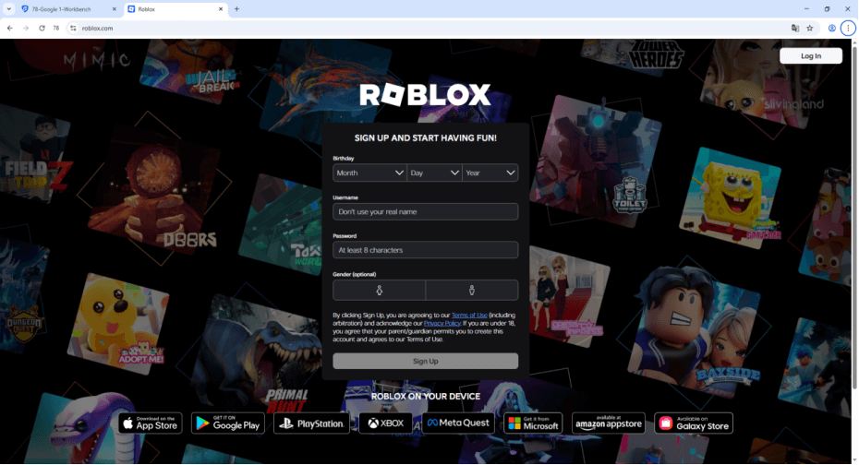Select the male gender icon option
This screenshot has width=859, height=465.
(472, 291)
